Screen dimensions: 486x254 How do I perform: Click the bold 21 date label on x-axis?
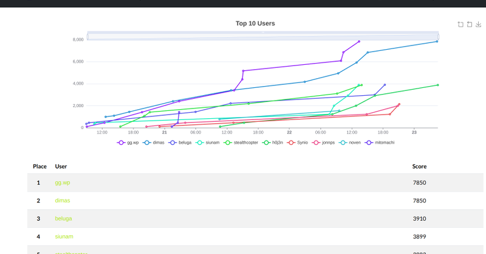click(164, 132)
